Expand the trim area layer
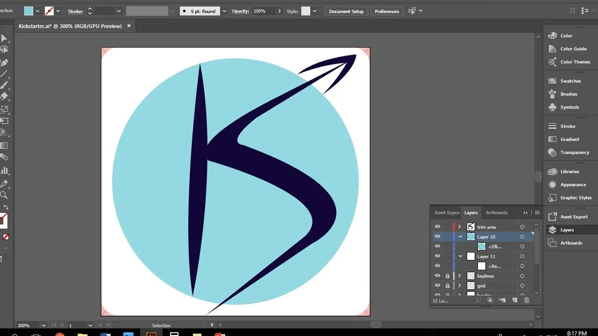Screen dimensions: 598x336 point(460,227)
